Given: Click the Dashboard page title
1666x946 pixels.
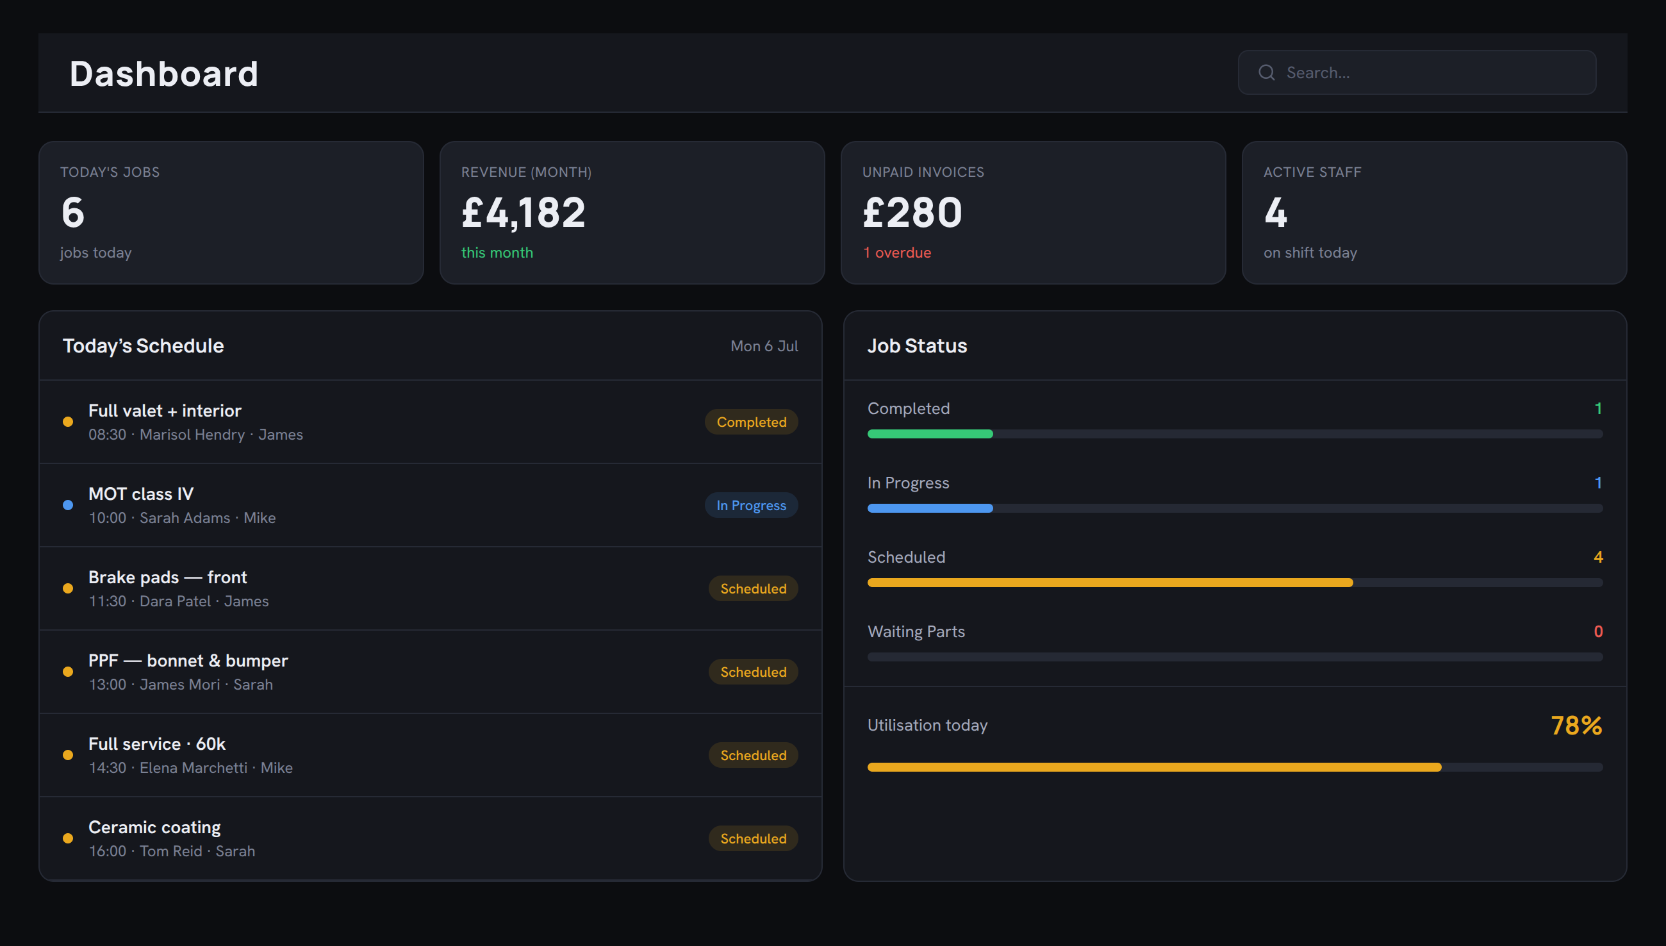Looking at the screenshot, I should 163,74.
